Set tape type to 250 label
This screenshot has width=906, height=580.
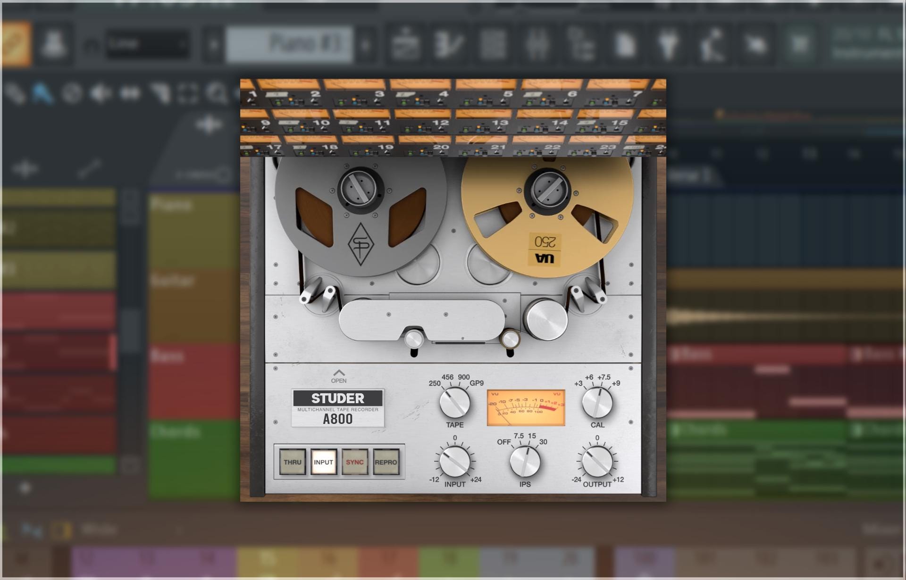coord(435,383)
